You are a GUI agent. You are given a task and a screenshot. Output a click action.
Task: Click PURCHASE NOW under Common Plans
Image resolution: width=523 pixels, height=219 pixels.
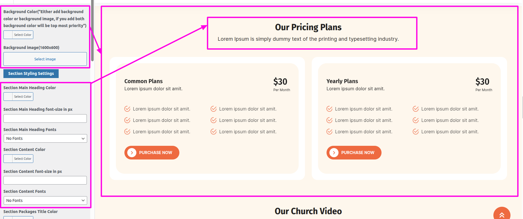155,153
